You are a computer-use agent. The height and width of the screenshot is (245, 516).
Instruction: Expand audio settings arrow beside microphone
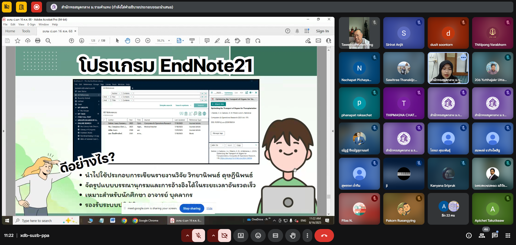pyautogui.click(x=187, y=236)
